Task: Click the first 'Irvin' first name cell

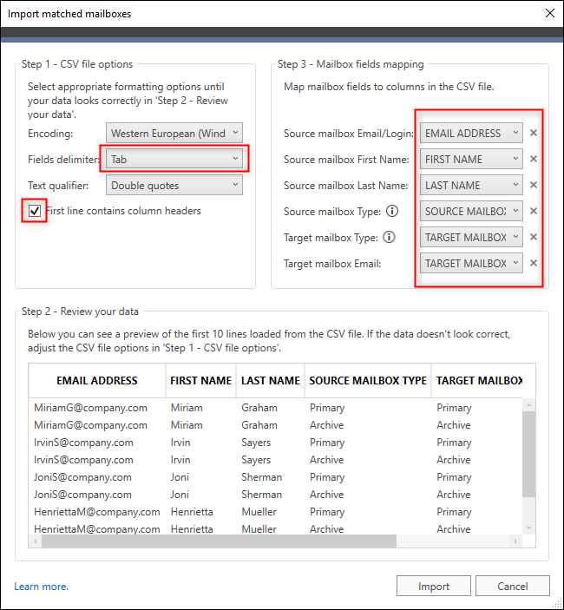Action: click(x=180, y=443)
